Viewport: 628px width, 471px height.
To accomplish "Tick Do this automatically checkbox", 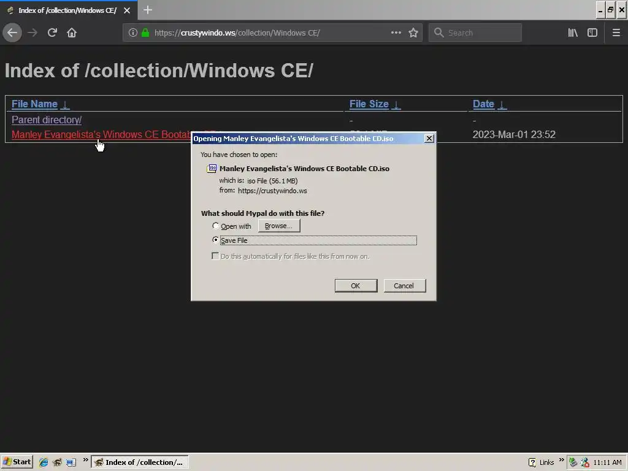I will coord(215,256).
